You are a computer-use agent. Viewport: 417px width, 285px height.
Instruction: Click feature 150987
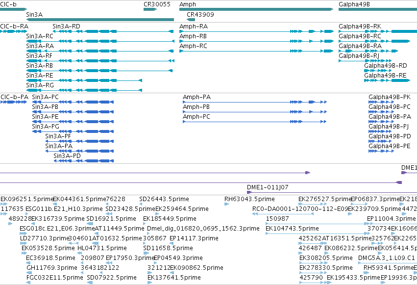point(318,224)
